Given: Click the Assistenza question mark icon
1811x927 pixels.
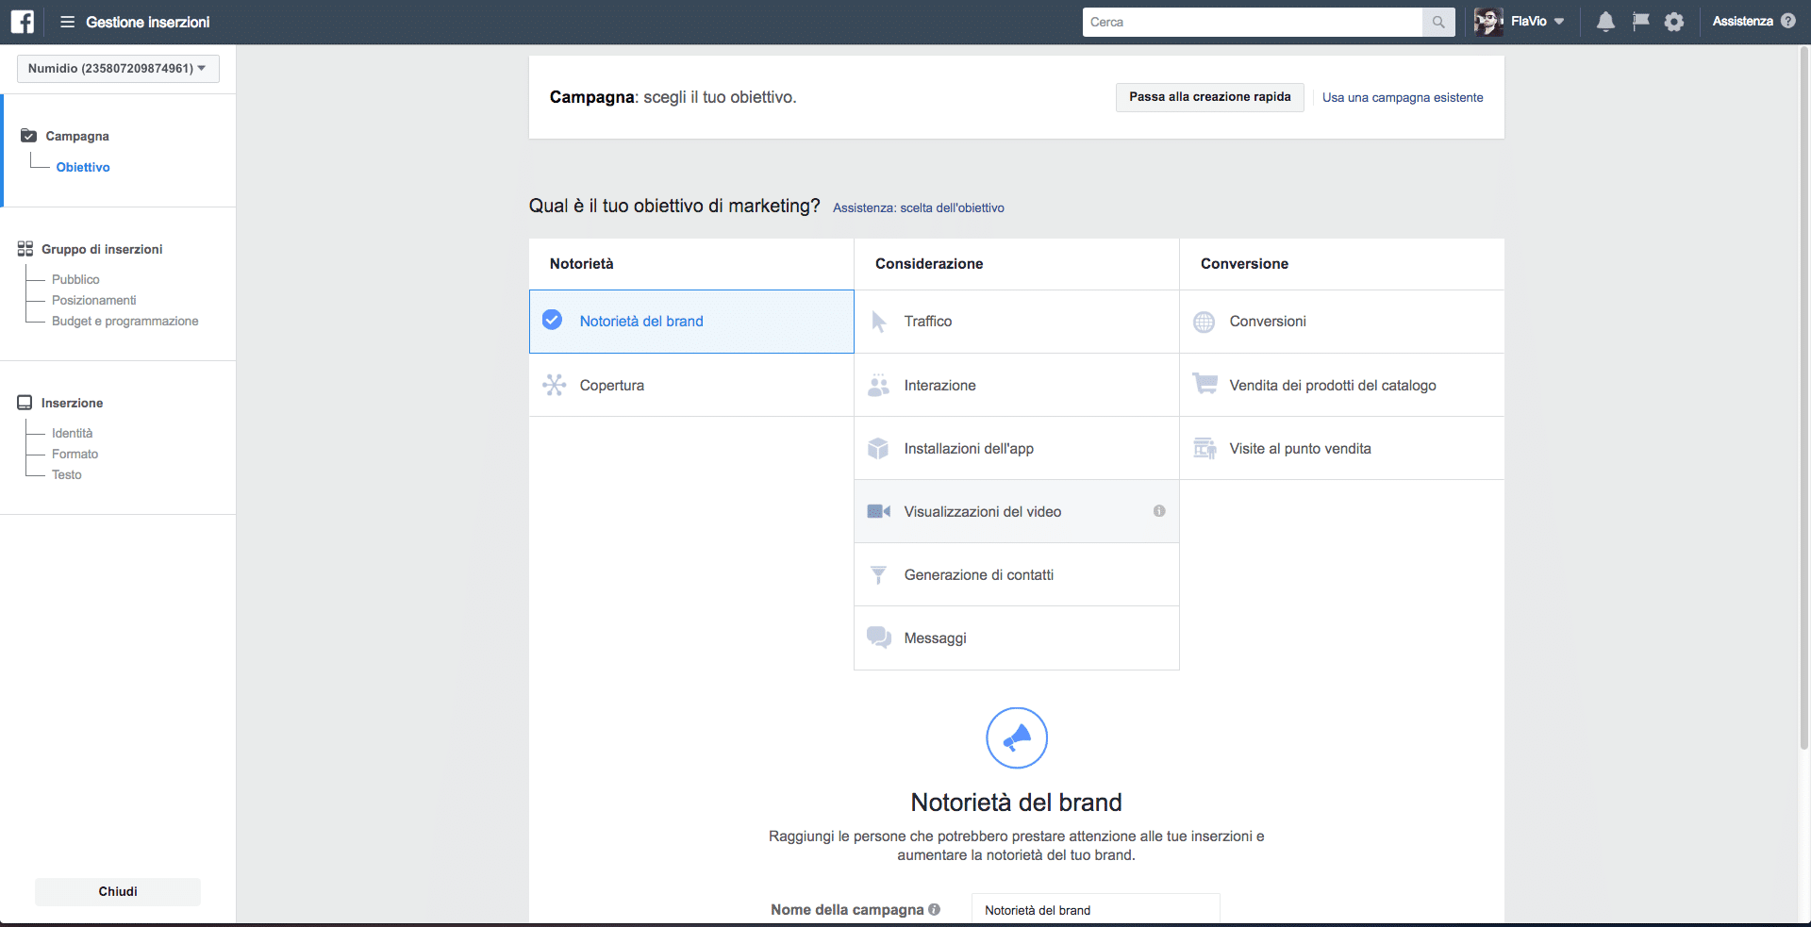Looking at the screenshot, I should pyautogui.click(x=1788, y=21).
